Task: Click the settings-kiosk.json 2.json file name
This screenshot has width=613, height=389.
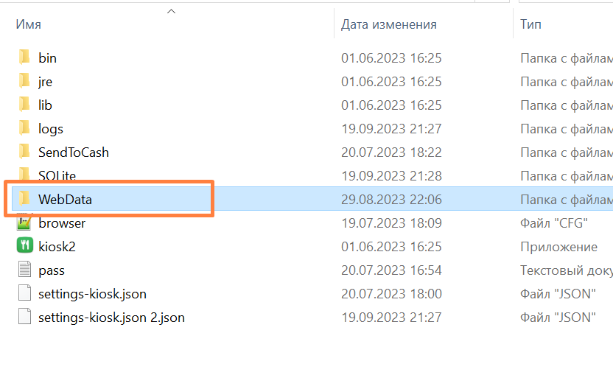Action: pyautogui.click(x=111, y=318)
